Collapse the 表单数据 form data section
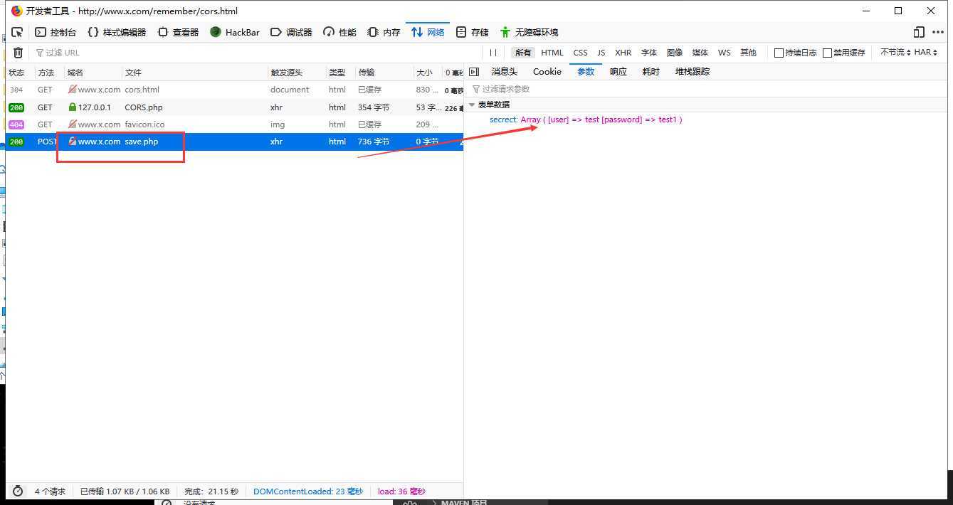 click(x=472, y=105)
